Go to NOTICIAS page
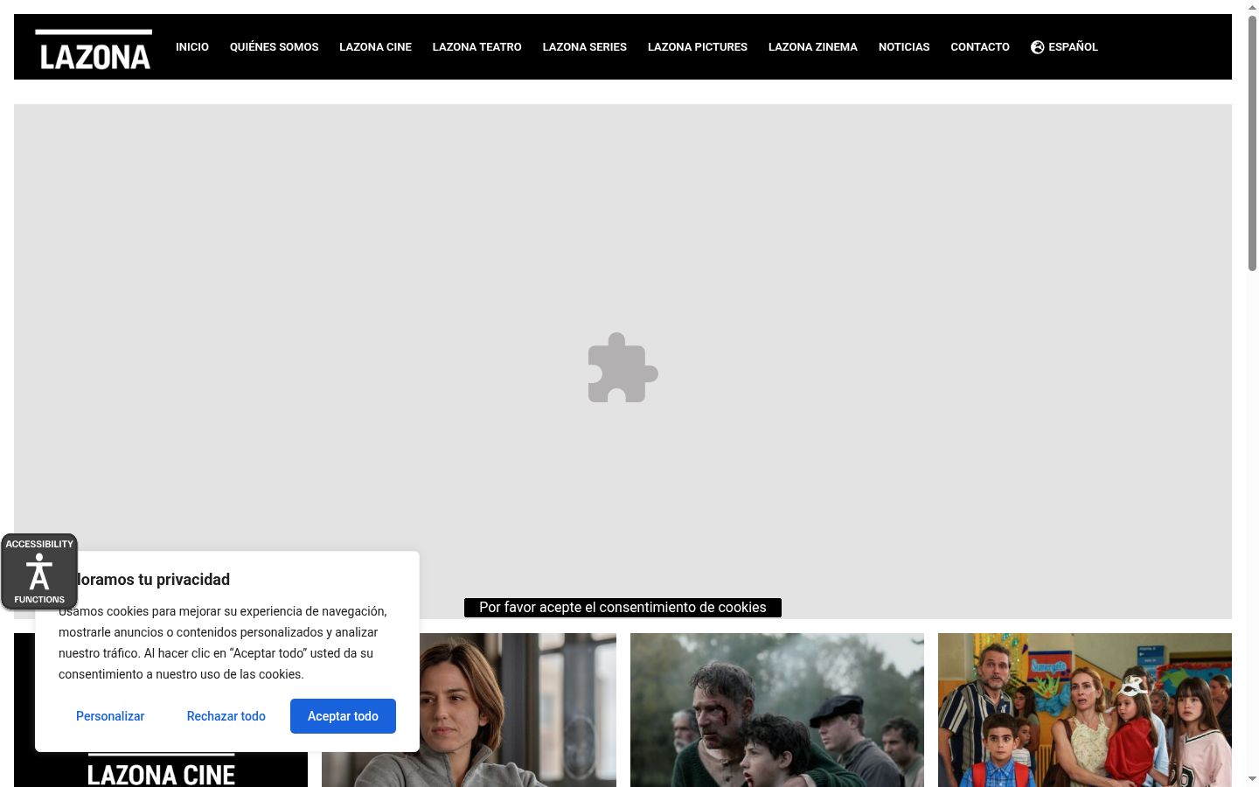Screen dimensions: 1259x787 pyautogui.click(x=904, y=47)
